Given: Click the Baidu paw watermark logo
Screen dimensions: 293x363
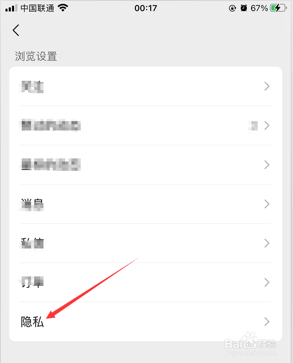Looking at the screenshot, I should point(250,340).
